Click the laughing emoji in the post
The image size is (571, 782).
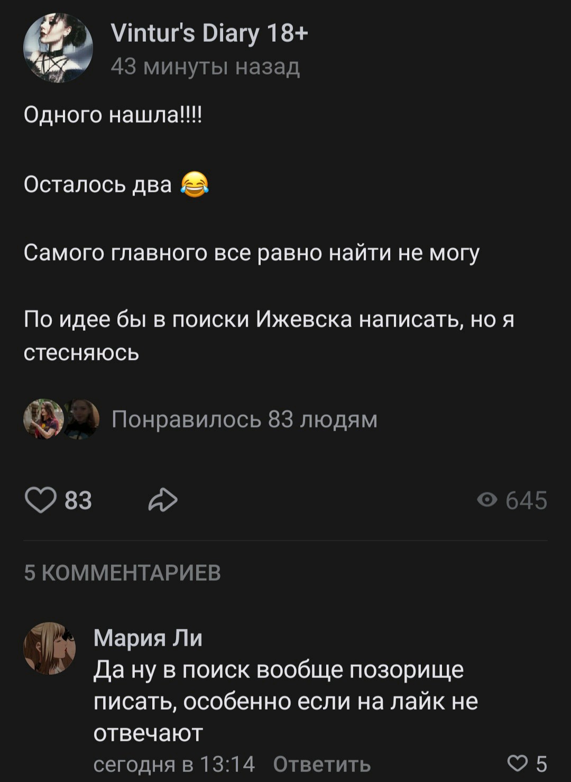tap(195, 184)
